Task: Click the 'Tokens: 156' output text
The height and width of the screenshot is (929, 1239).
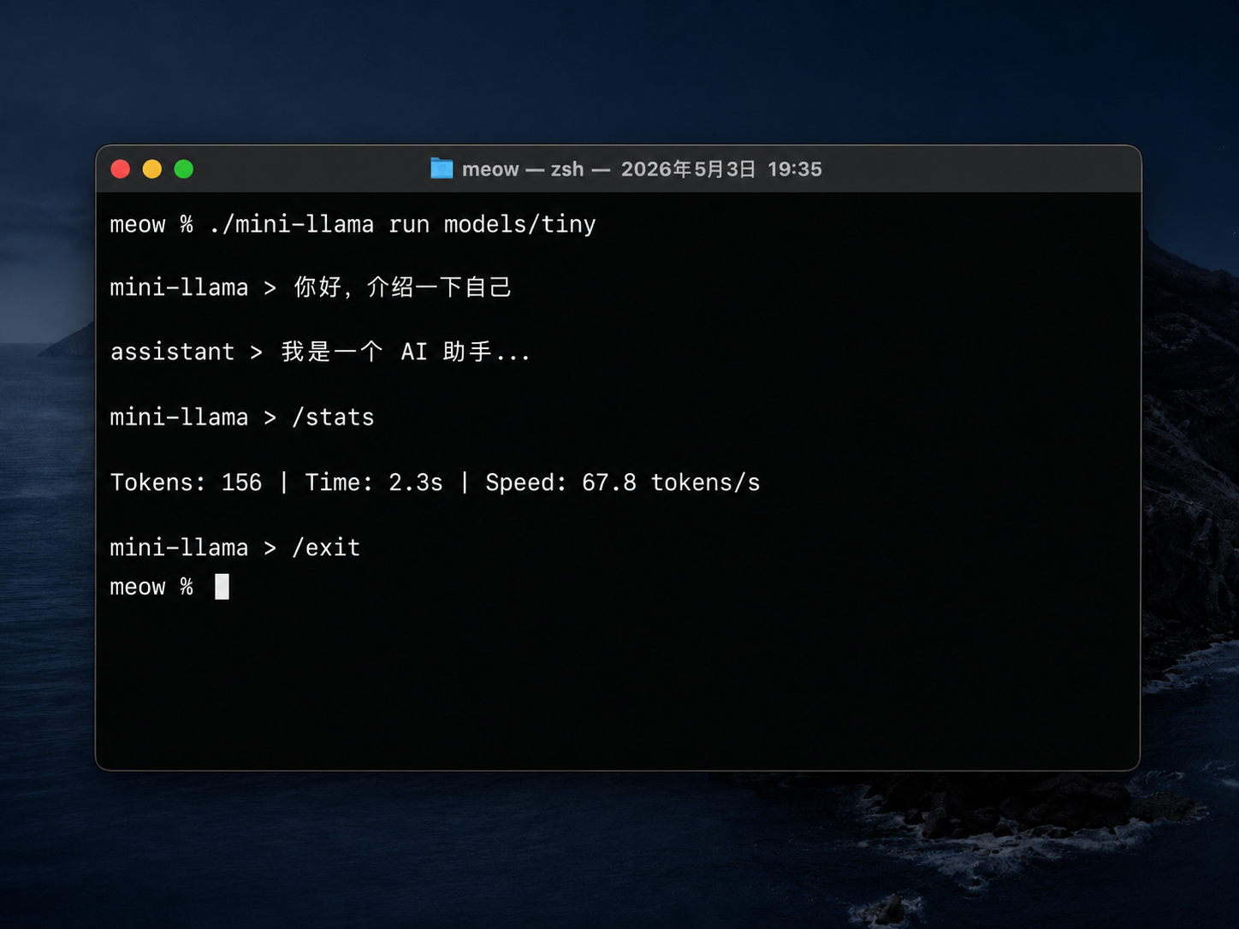Action: coord(186,482)
